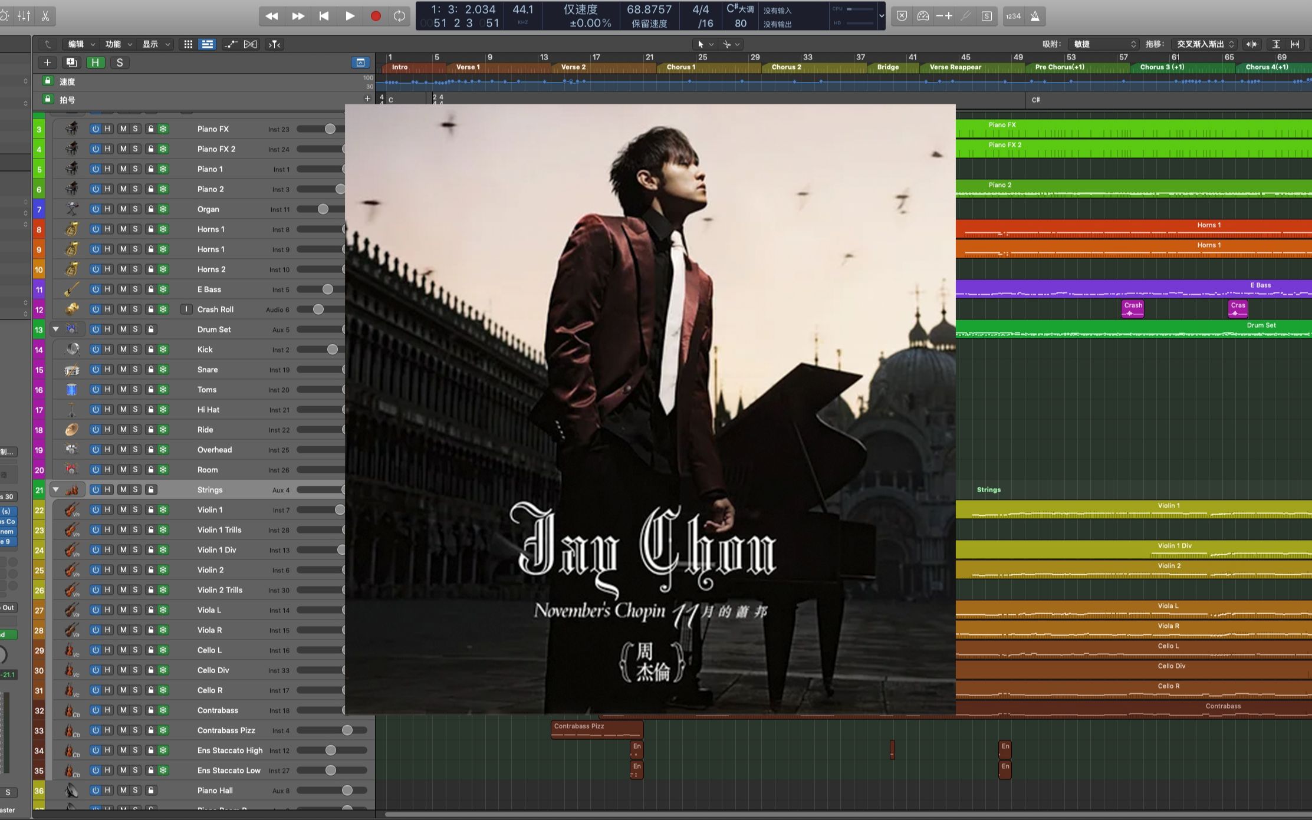Toggle the green global Hide H button
Viewport: 1312px width, 820px height.
[95, 62]
